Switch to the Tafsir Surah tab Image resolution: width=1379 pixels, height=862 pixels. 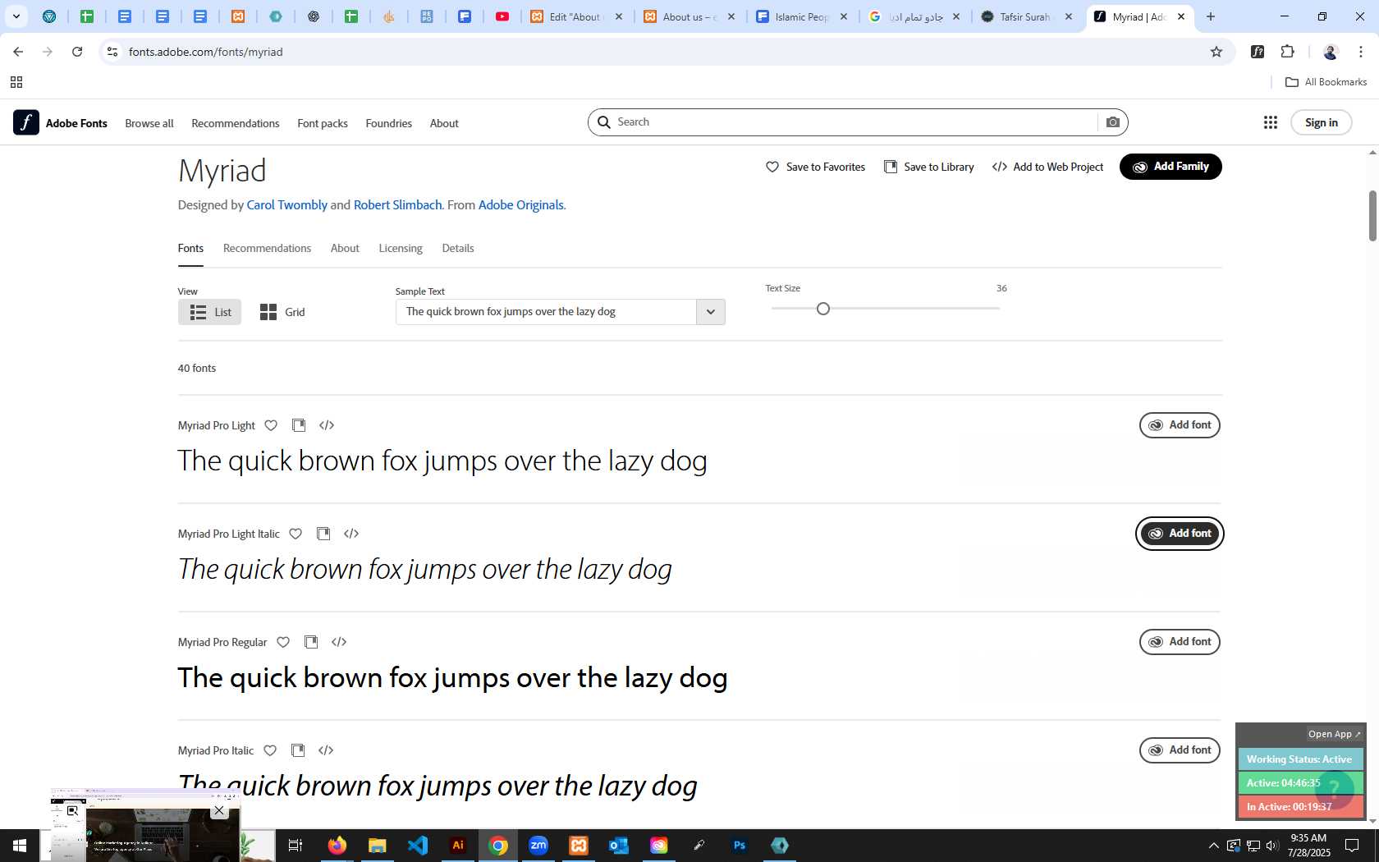(1026, 16)
